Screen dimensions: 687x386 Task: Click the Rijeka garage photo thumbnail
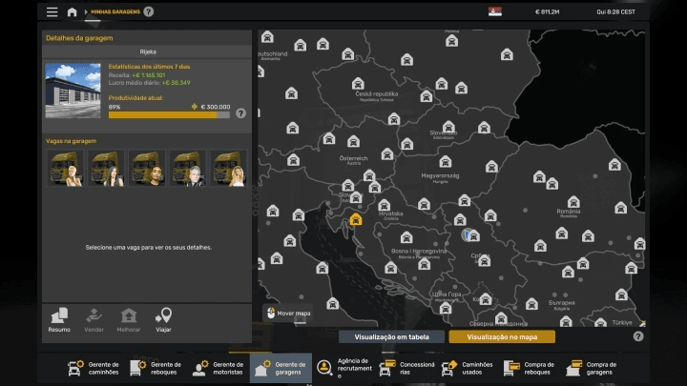[x=73, y=91]
